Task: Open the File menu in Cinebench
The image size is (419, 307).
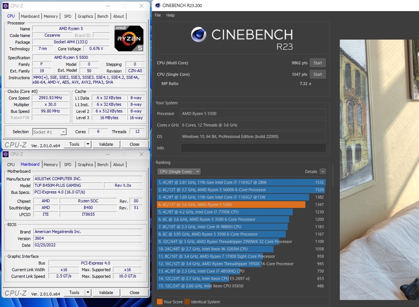Action: coord(158,15)
